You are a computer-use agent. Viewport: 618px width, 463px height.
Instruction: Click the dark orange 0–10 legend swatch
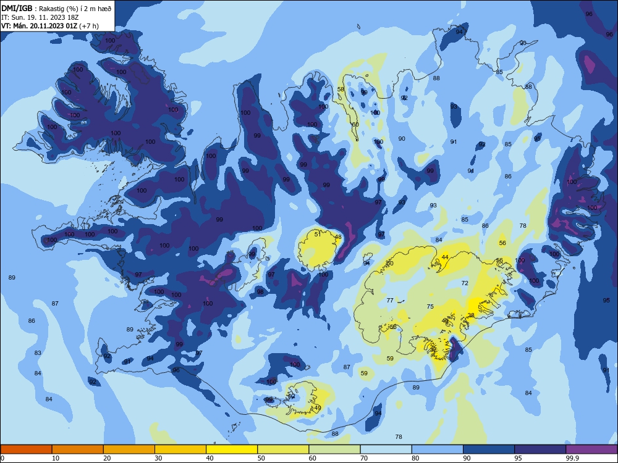(26, 449)
